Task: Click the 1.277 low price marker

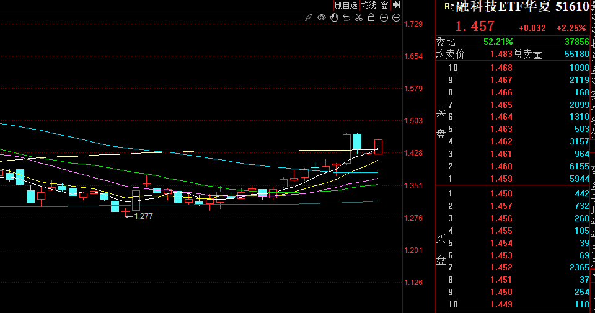Action: point(143,216)
